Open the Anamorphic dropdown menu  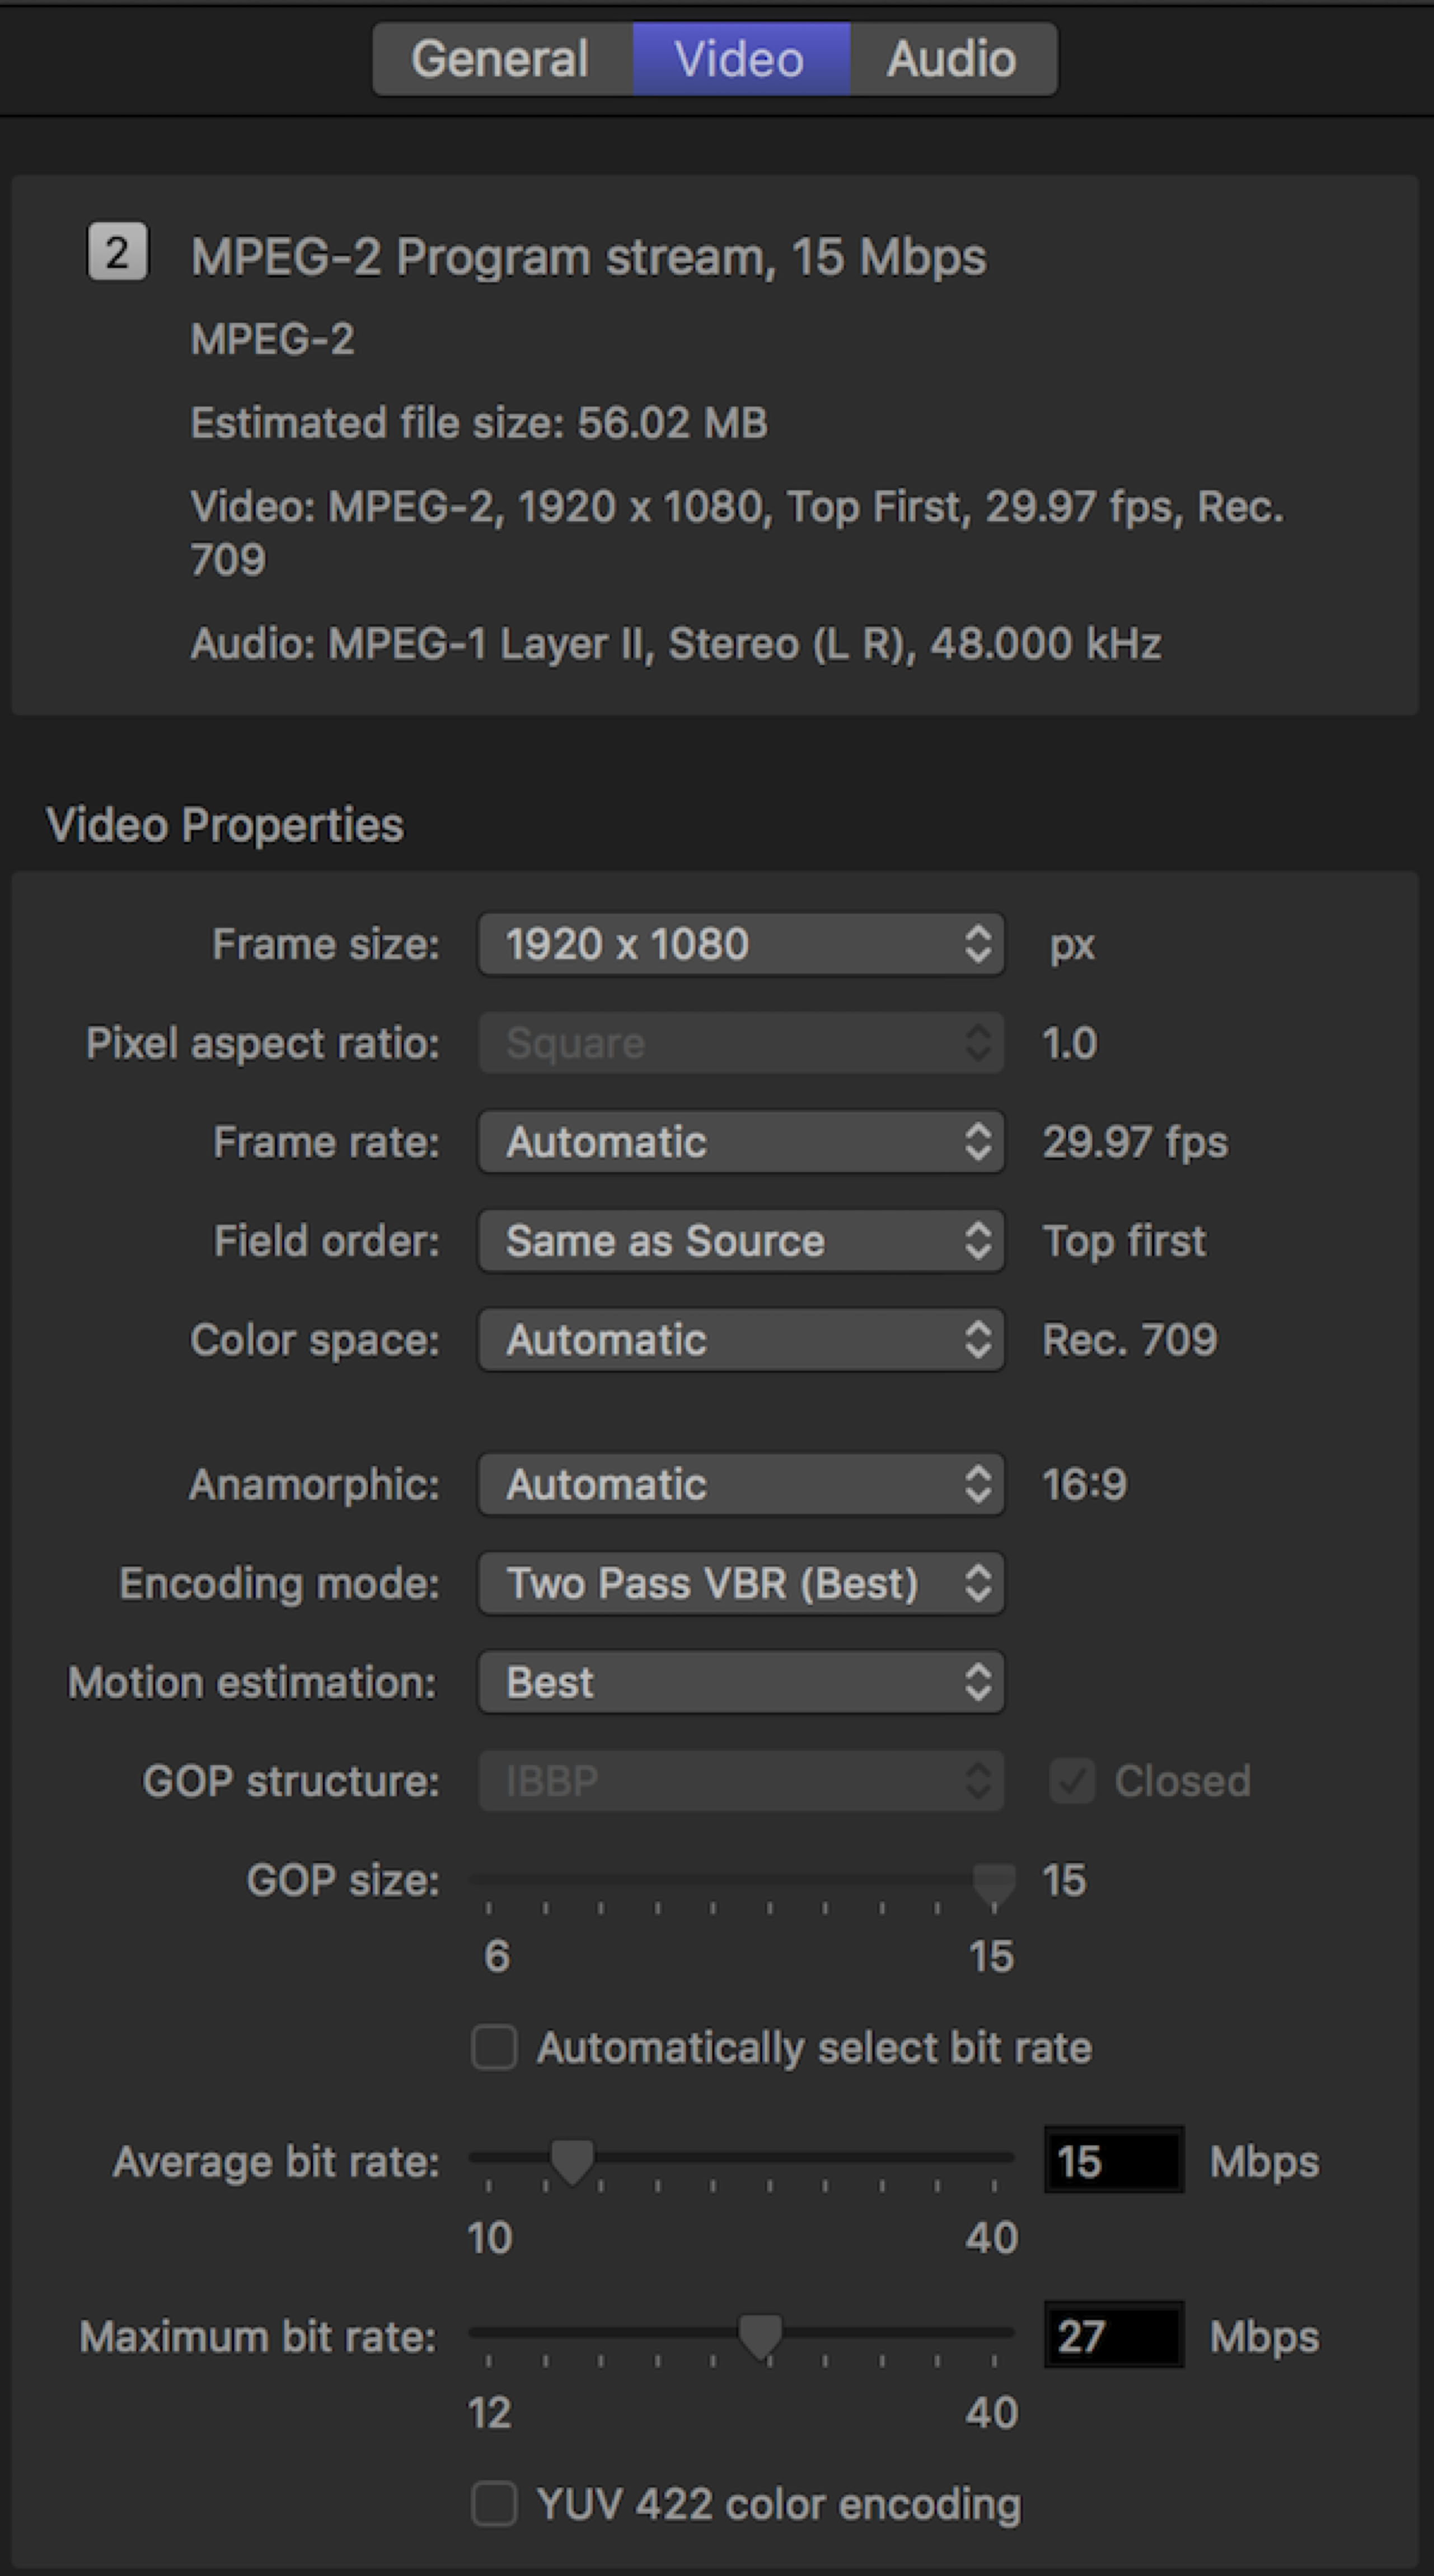(x=741, y=1484)
